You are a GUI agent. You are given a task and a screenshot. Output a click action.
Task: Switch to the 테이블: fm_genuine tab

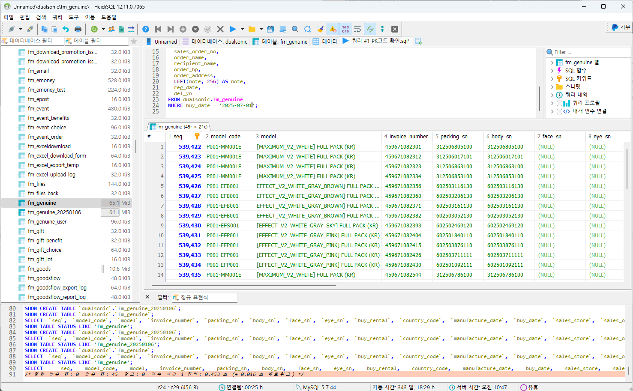tap(280, 42)
